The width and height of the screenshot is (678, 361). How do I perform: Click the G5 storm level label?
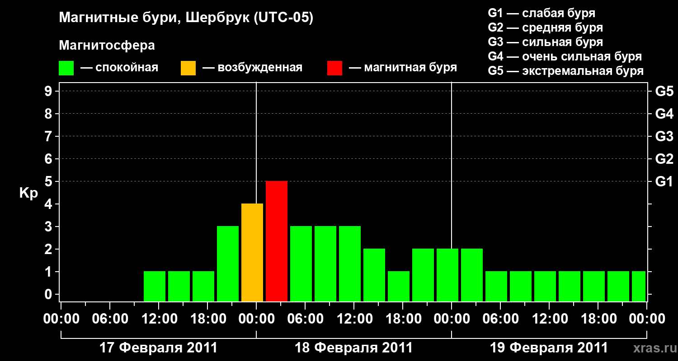coord(664,91)
